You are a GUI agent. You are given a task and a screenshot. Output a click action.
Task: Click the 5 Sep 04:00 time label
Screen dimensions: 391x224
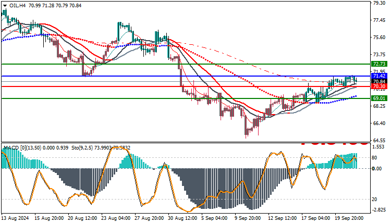(x=215, y=218)
